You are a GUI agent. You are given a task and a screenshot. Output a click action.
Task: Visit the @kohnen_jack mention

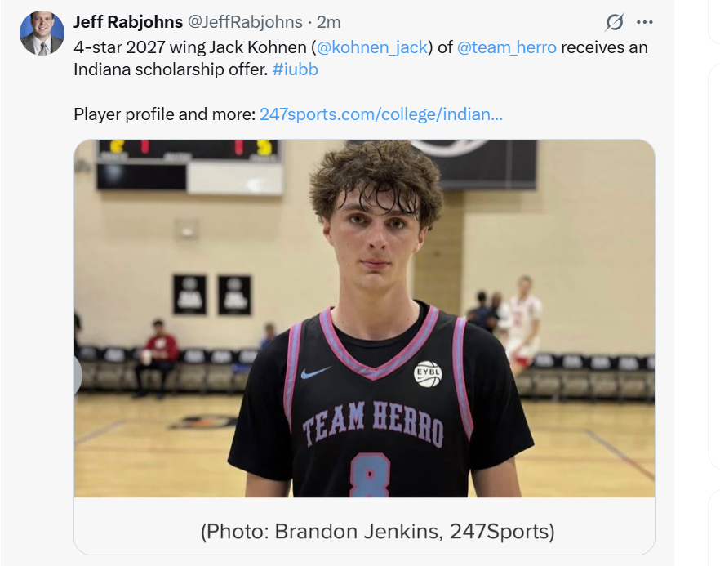point(372,47)
